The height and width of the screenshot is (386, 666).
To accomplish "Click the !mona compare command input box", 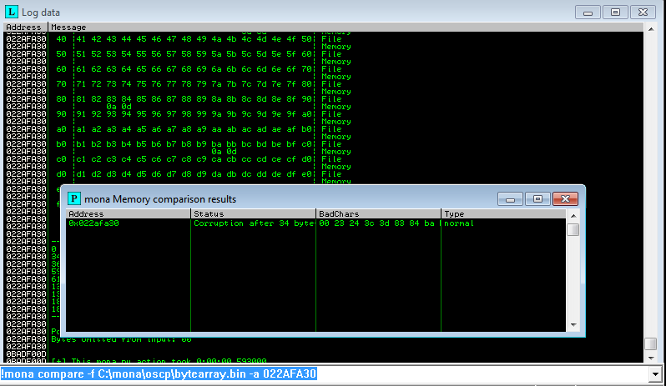I will tap(325, 374).
